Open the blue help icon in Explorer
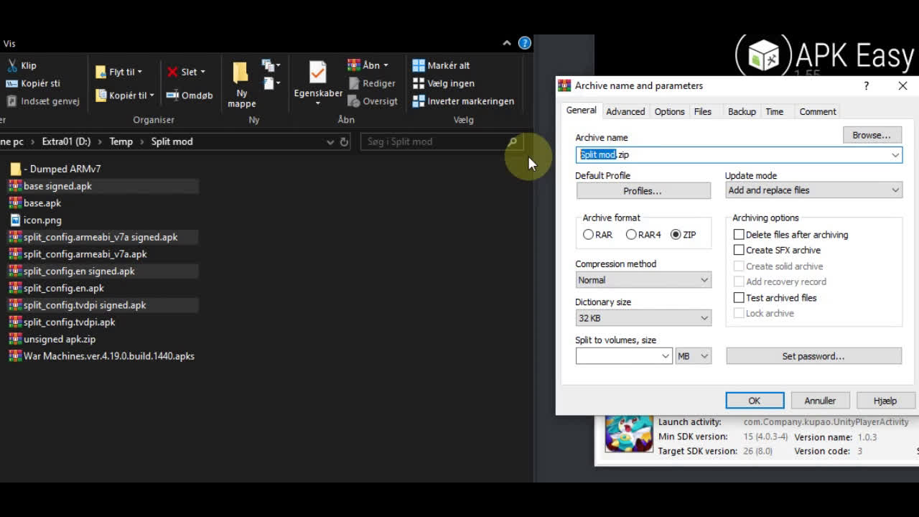919x517 pixels. tap(525, 43)
